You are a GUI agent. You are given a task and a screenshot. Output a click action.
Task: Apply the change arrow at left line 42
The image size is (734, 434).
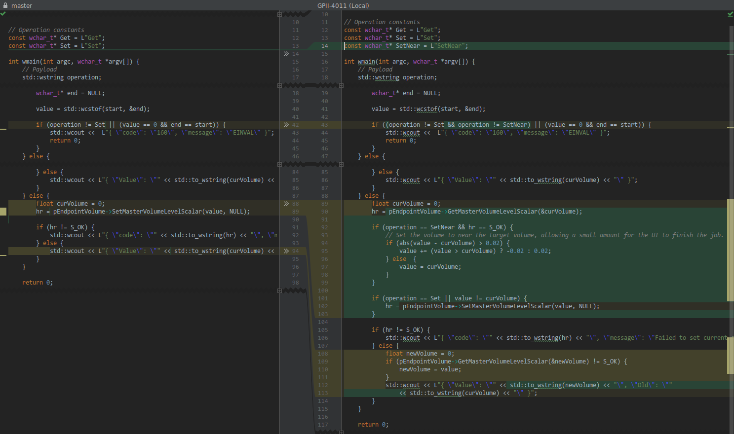coord(286,125)
